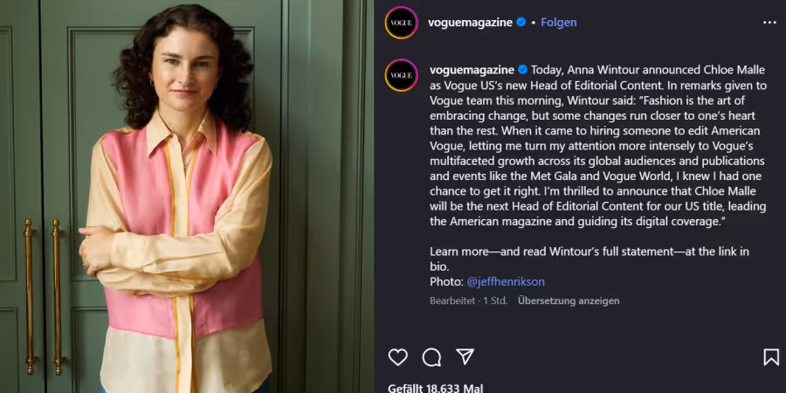
Task: Click the verified badge in the header
Action: (521, 22)
